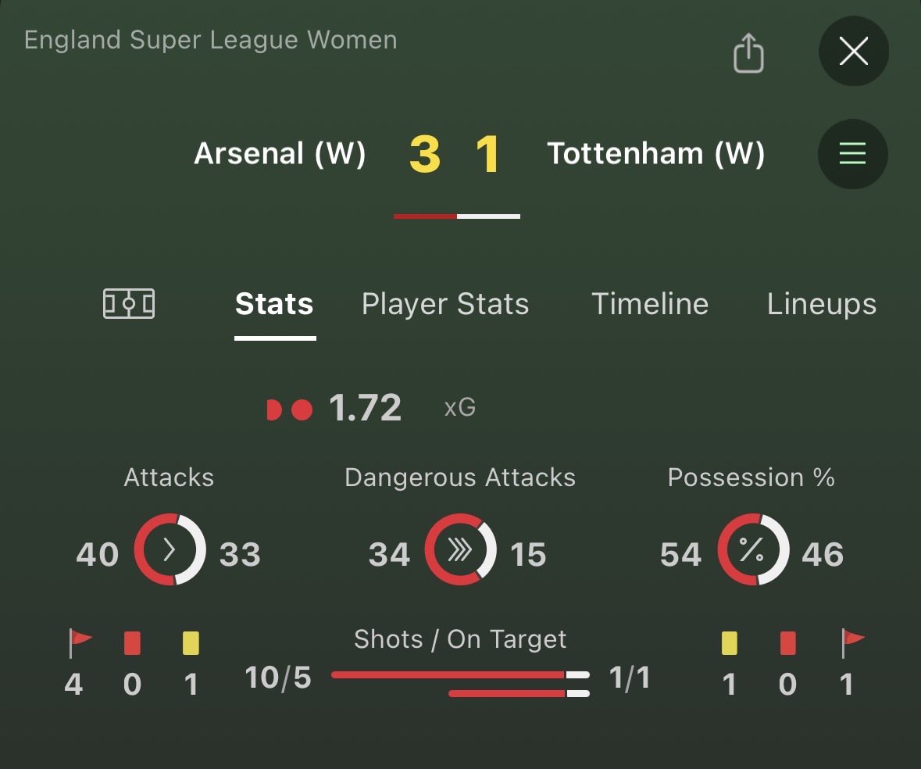Image resolution: width=921 pixels, height=769 pixels.
Task: Tap the Dangerous Attacks donut icon
Action: [460, 549]
